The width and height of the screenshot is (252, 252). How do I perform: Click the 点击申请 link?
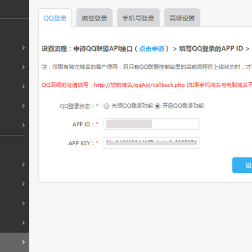[152, 49]
